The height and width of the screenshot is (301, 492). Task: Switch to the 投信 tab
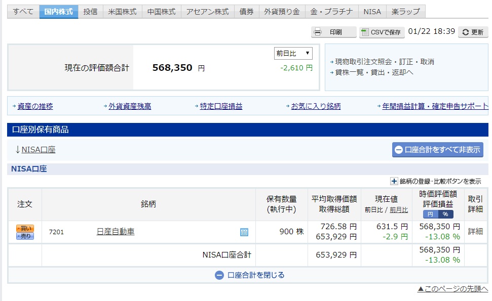click(x=90, y=12)
